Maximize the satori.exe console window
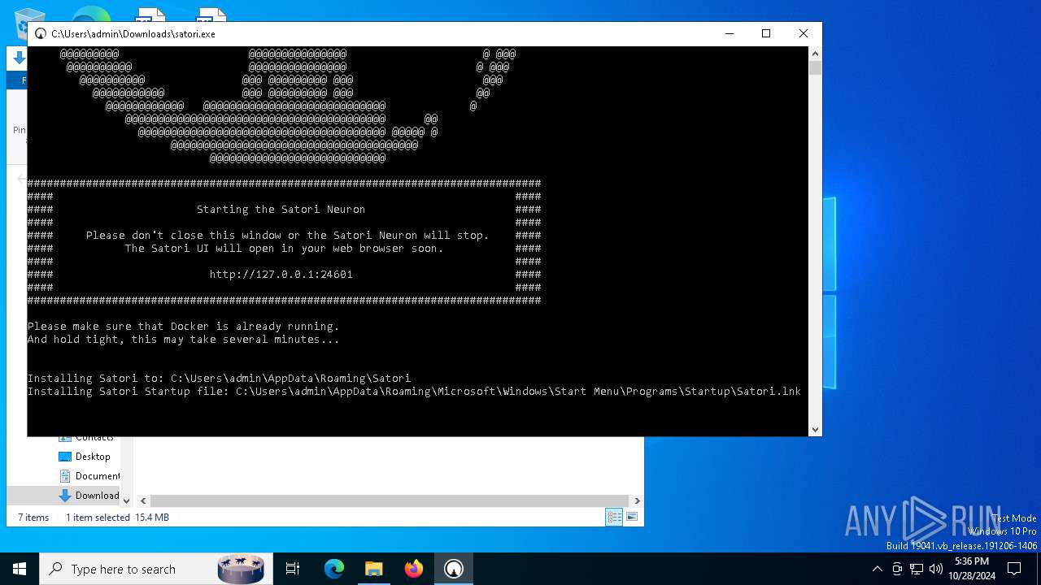Screen dimensions: 1041x585 click(x=766, y=33)
